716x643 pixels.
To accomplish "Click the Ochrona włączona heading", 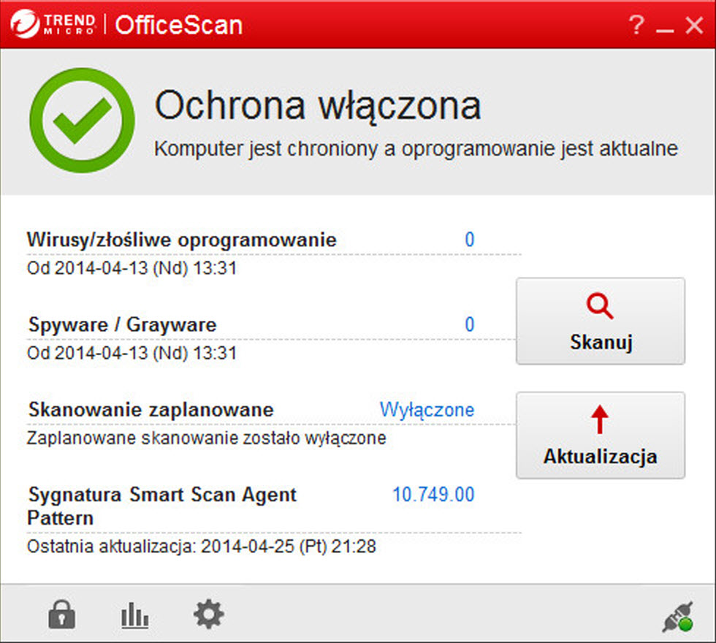I will click(x=317, y=106).
